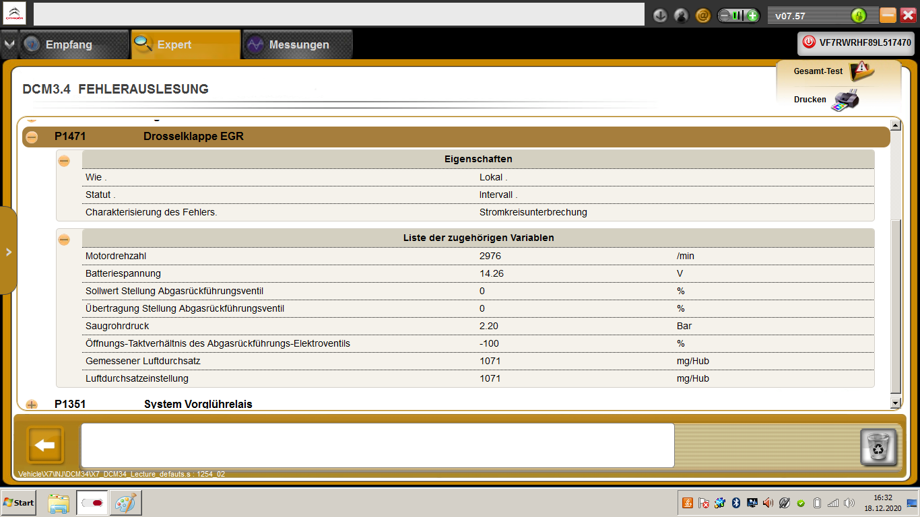This screenshot has height=517, width=920.
Task: Open the Windows Start button
Action: (x=18, y=502)
